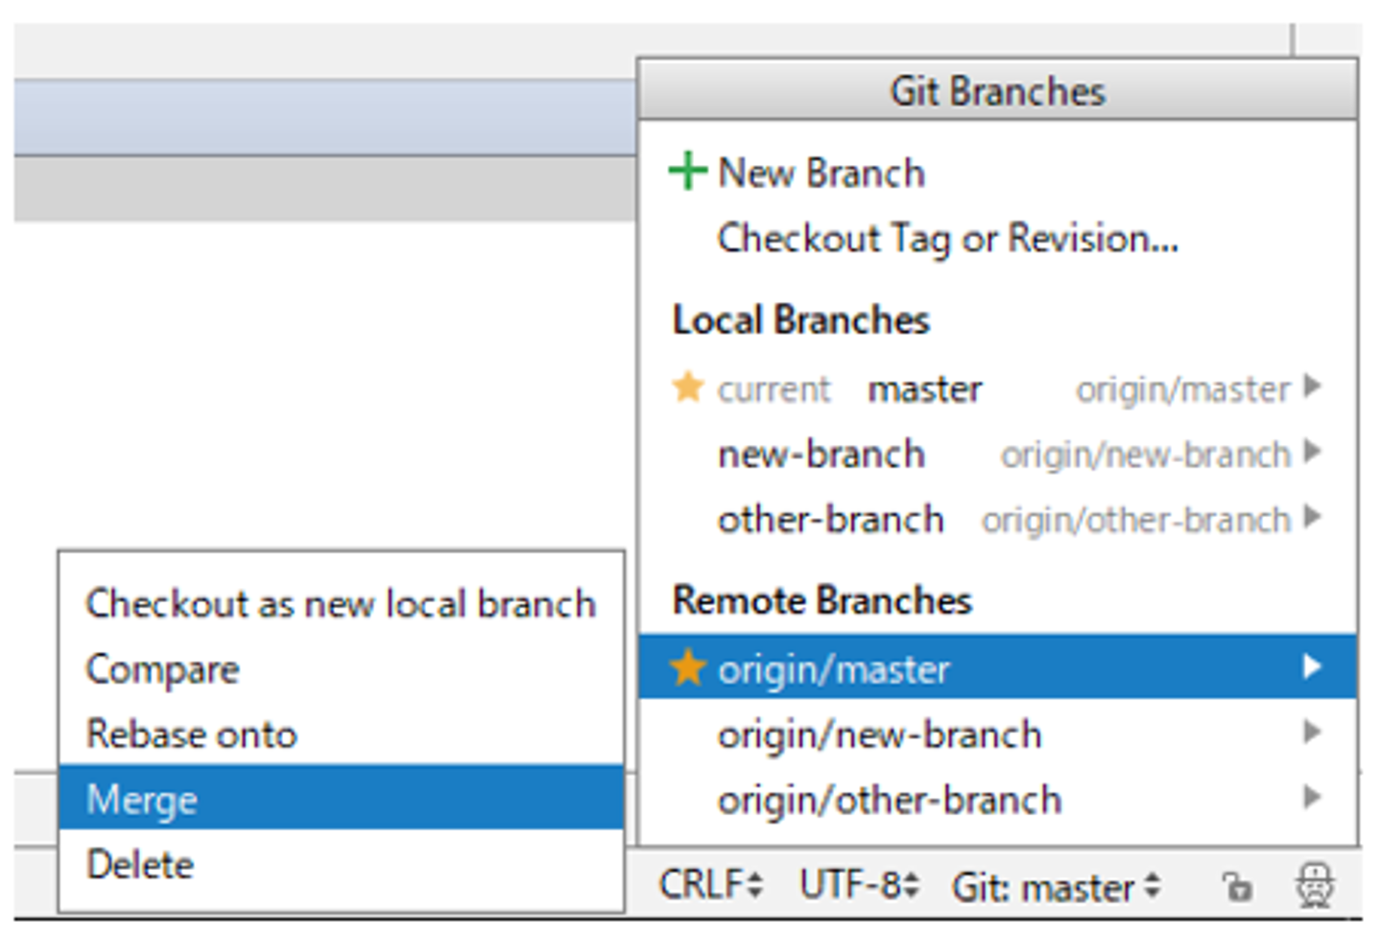This screenshot has width=1382, height=937.
Task: Select Rebase onto option
Action: pos(192,735)
